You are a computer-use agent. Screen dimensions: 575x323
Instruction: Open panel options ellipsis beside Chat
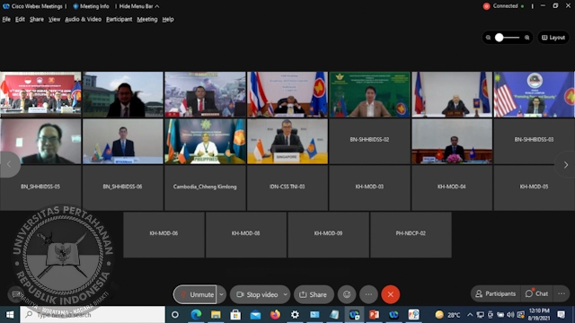tap(562, 293)
